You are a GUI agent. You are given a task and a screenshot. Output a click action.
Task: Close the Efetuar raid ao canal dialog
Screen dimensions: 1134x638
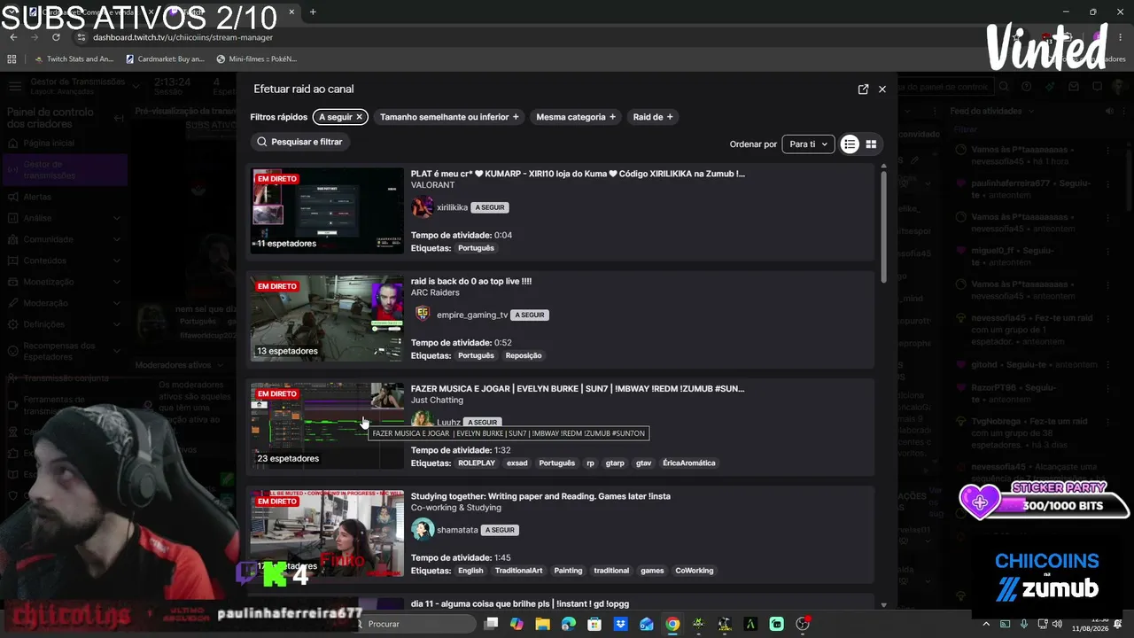[882, 89]
